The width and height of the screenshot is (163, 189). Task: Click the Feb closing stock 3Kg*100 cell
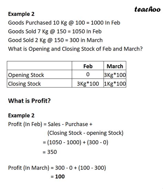click(88, 84)
